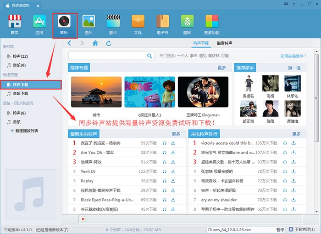Click the 更多功能 (More features) icon
Viewport: 321px width, 234px height.
211,24
